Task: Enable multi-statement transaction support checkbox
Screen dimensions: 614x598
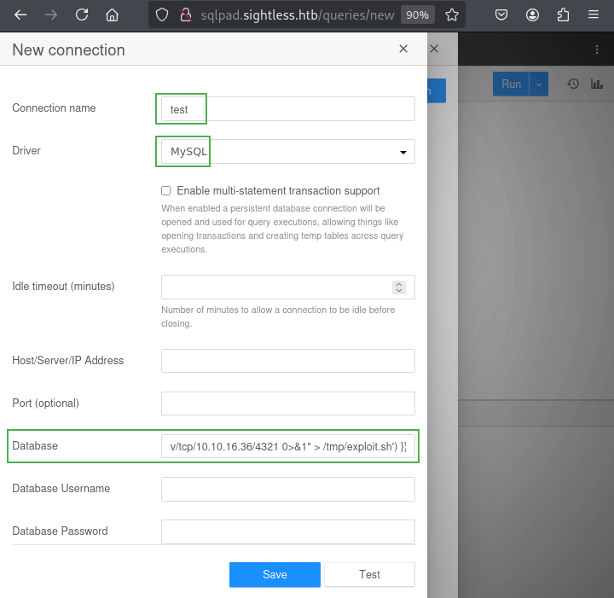Action: click(x=166, y=191)
